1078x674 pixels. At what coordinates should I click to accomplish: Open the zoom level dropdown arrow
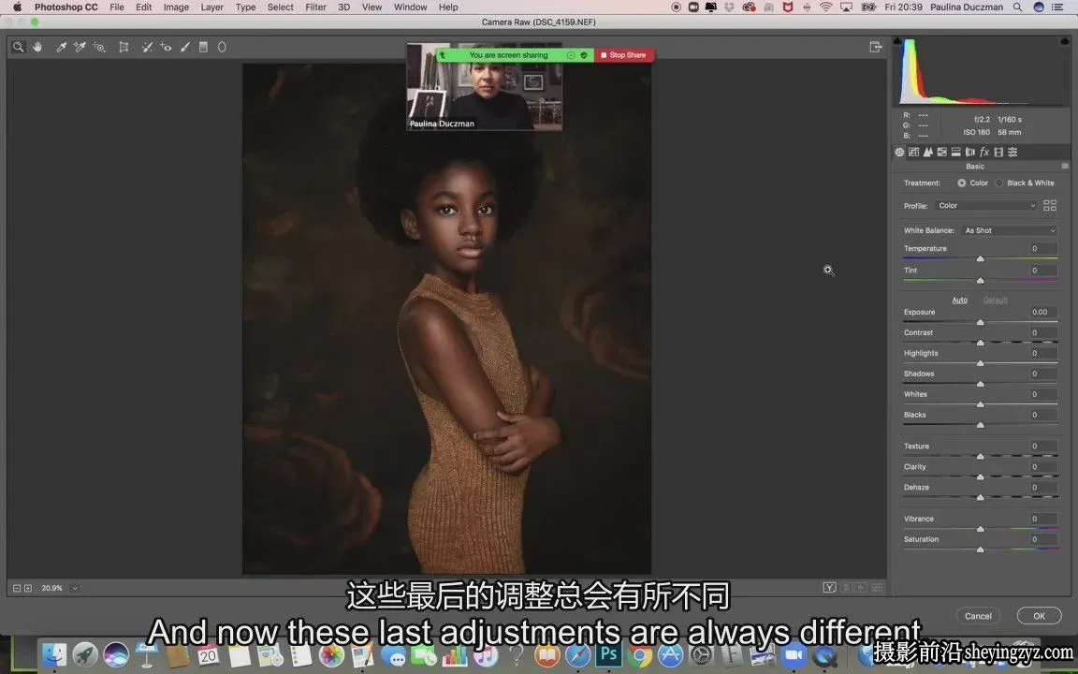(x=75, y=588)
